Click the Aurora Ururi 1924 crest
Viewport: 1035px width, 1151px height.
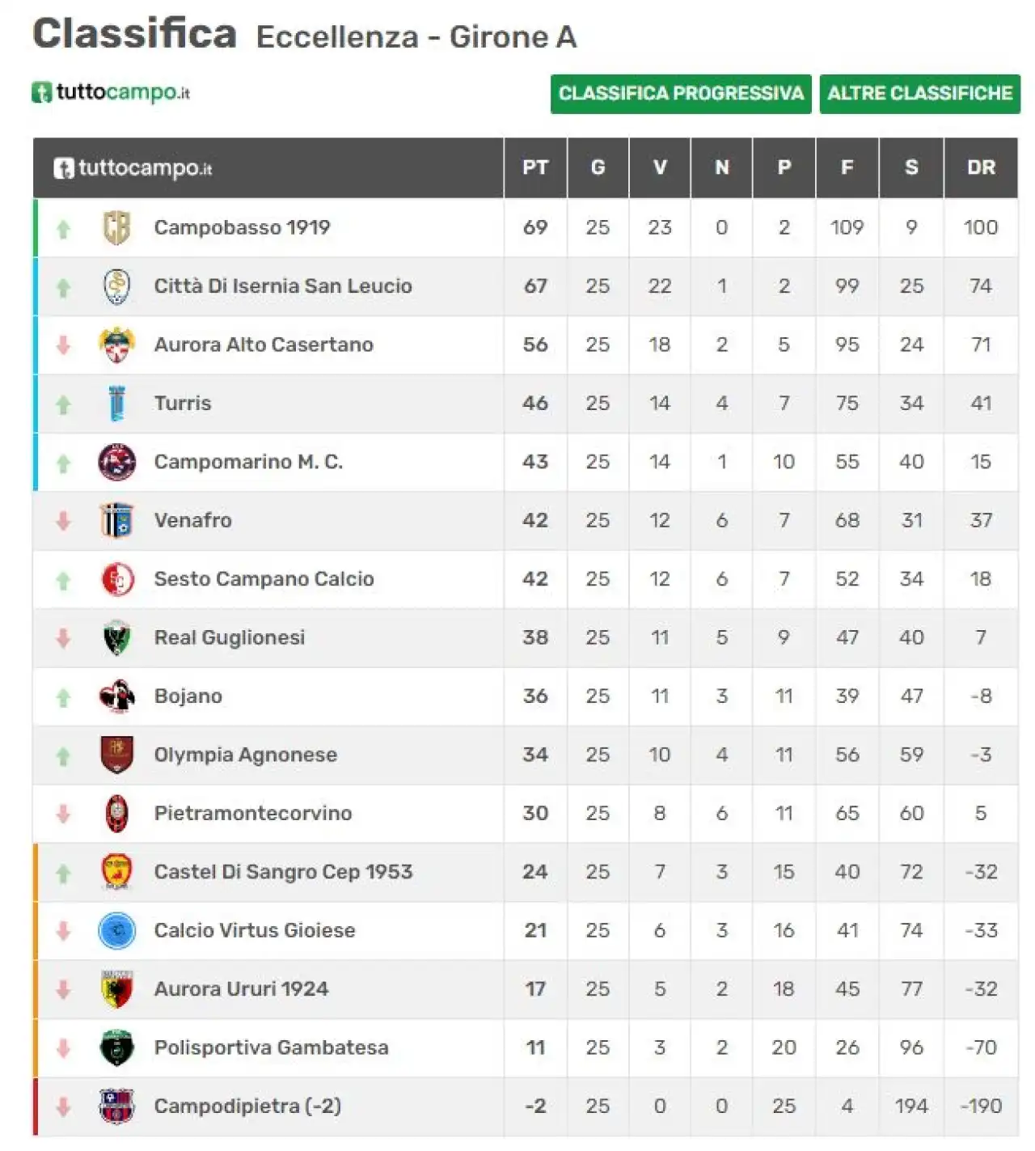coord(116,989)
